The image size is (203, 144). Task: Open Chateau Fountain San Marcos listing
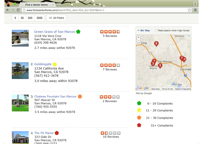(55, 96)
